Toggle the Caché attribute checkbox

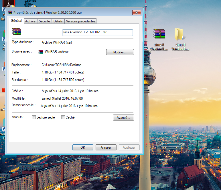[x=63, y=117]
